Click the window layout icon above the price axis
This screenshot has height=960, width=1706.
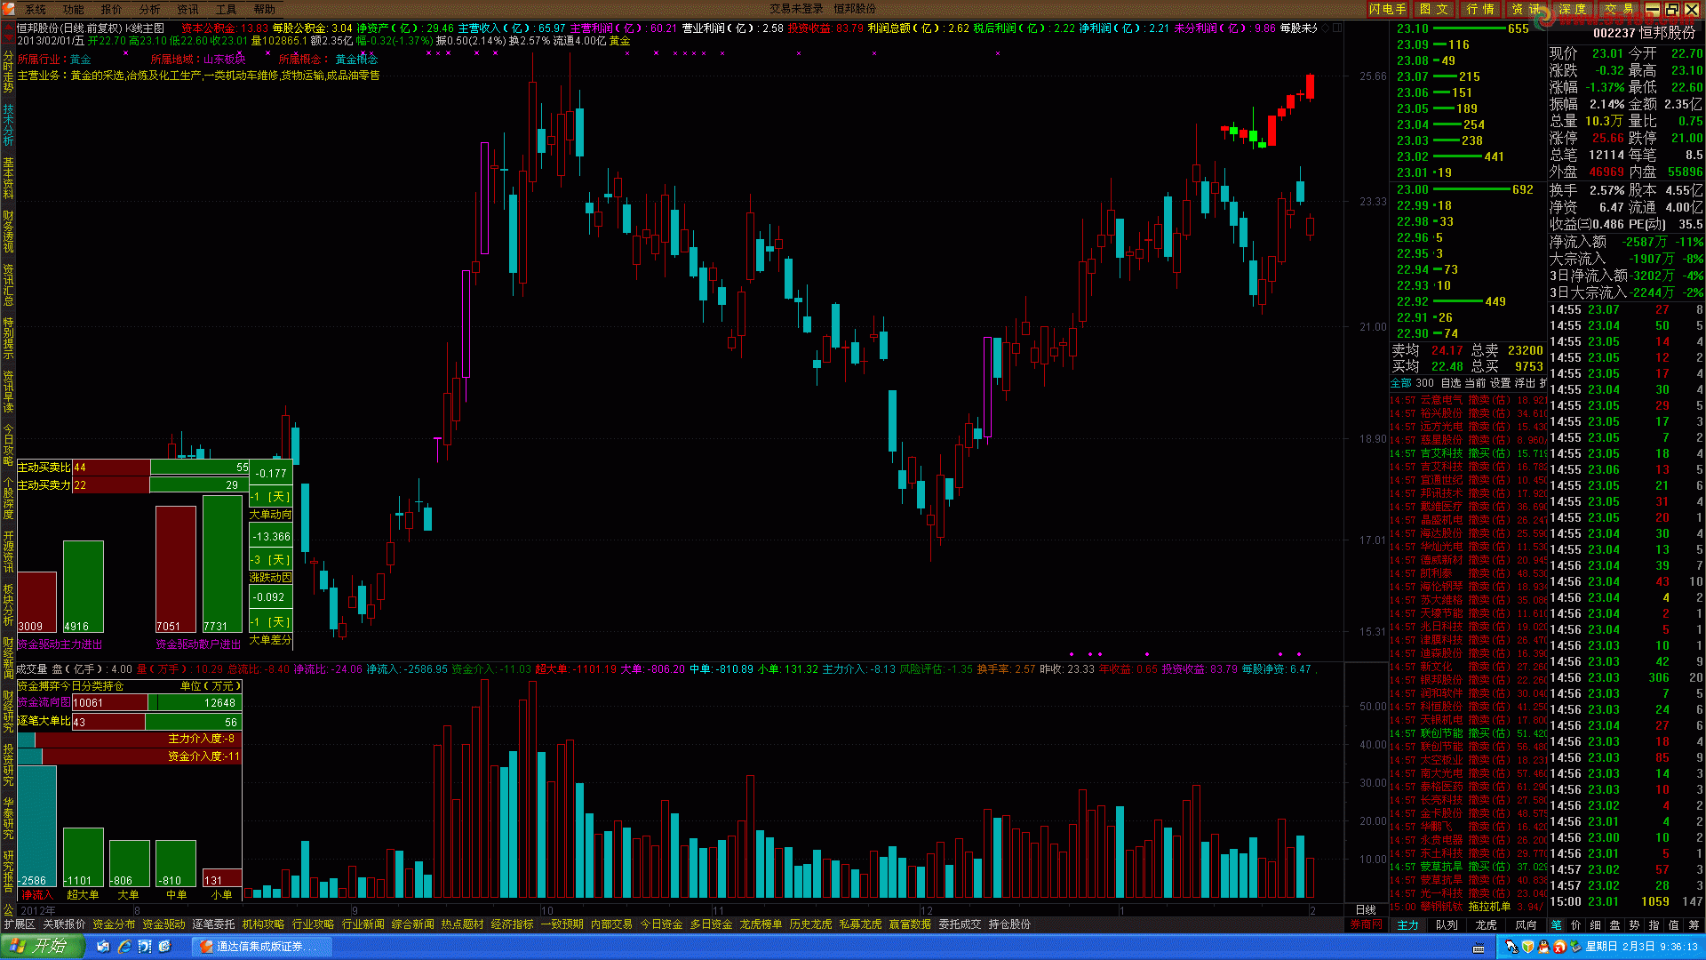(x=1337, y=28)
